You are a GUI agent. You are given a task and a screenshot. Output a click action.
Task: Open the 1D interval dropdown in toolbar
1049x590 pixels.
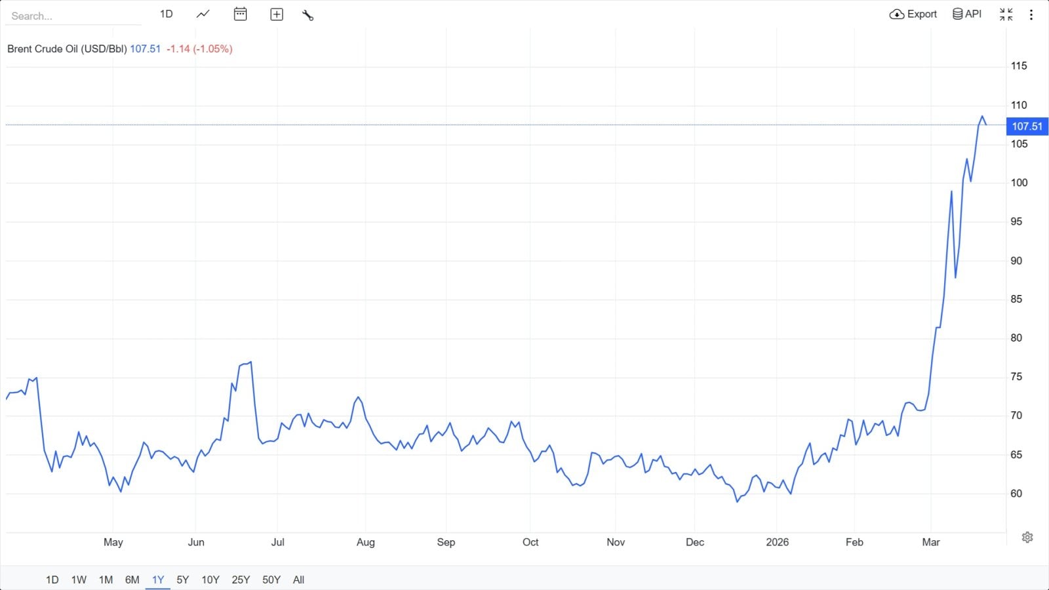167,14
